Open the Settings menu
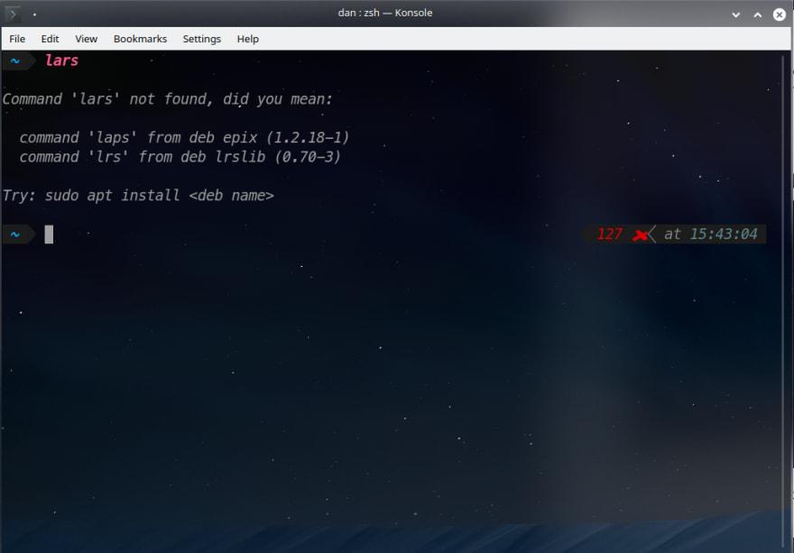Screen dimensions: 794x553 [x=201, y=39]
